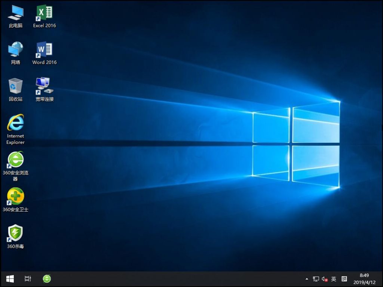383x287 pixels.
Task: Open the network status tray icon
Action: (316, 279)
